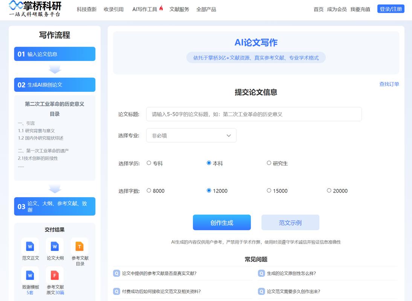Click the 范文示例 button
The height and width of the screenshot is (301, 412).
290,222
